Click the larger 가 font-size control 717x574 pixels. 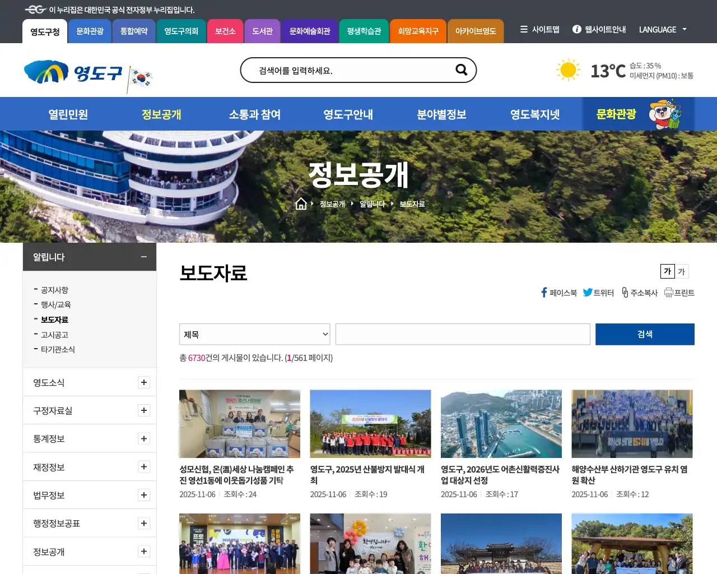667,271
